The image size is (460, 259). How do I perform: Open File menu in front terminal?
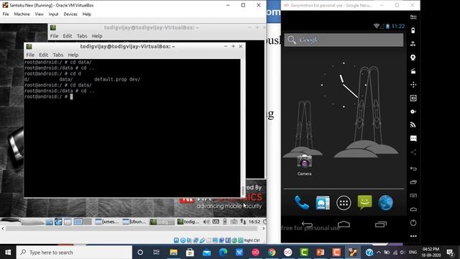pos(30,55)
